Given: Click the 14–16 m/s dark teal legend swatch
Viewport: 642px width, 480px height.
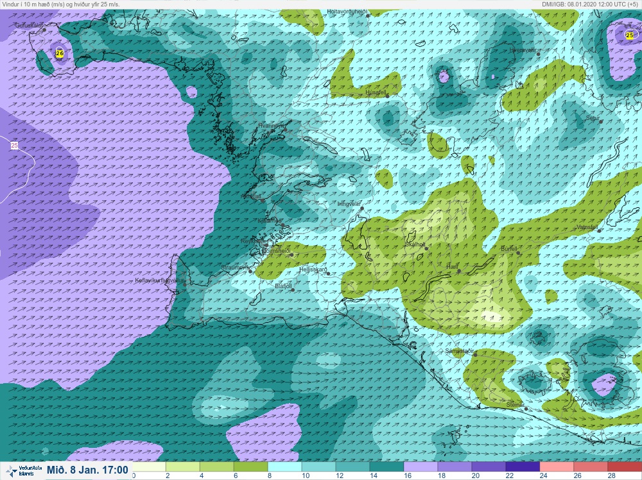Looking at the screenshot, I should 386,467.
